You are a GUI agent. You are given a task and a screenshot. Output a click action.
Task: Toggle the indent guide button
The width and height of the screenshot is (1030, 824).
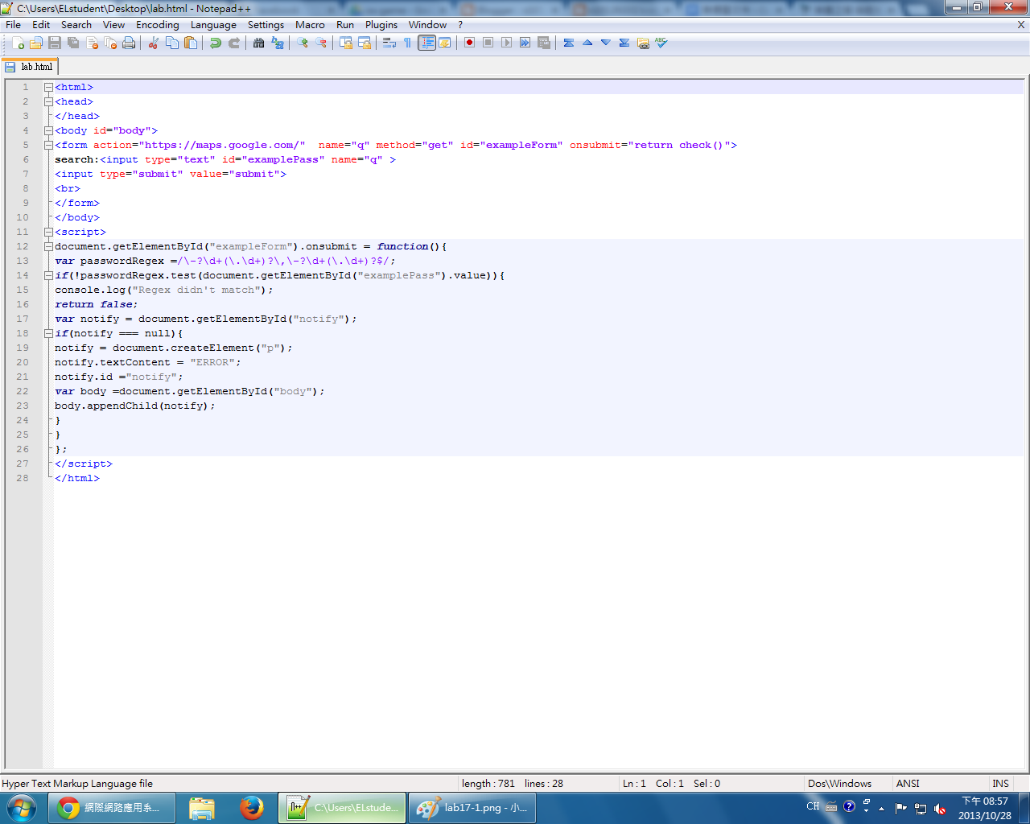(x=426, y=43)
